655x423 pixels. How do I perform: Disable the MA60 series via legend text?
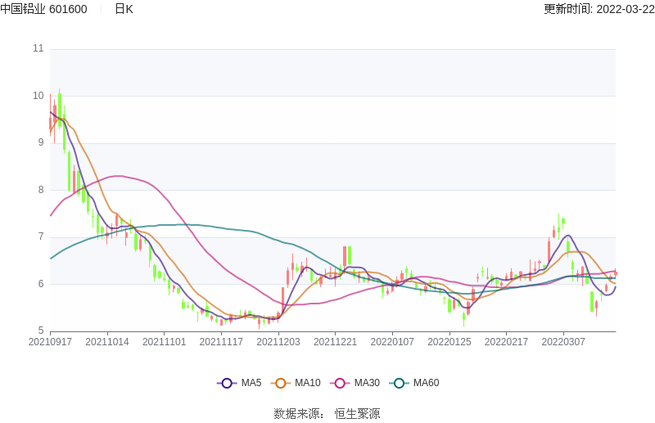point(426,383)
